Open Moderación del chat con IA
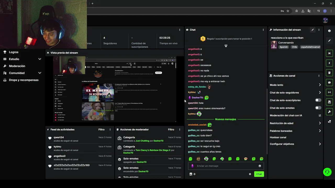 (x=286, y=115)
